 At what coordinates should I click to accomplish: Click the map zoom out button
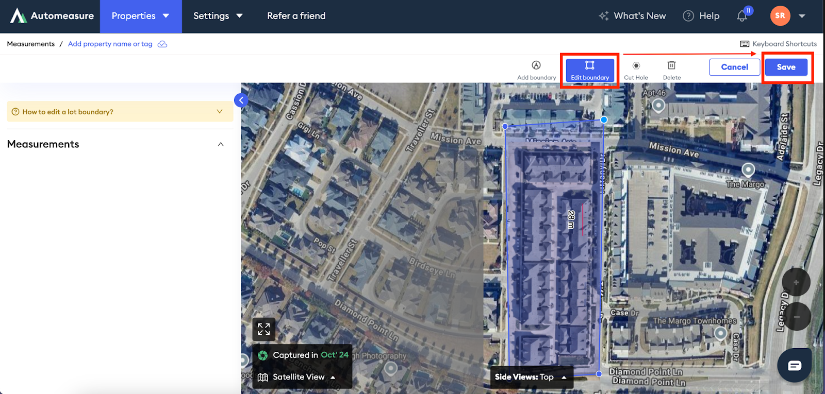tap(796, 316)
